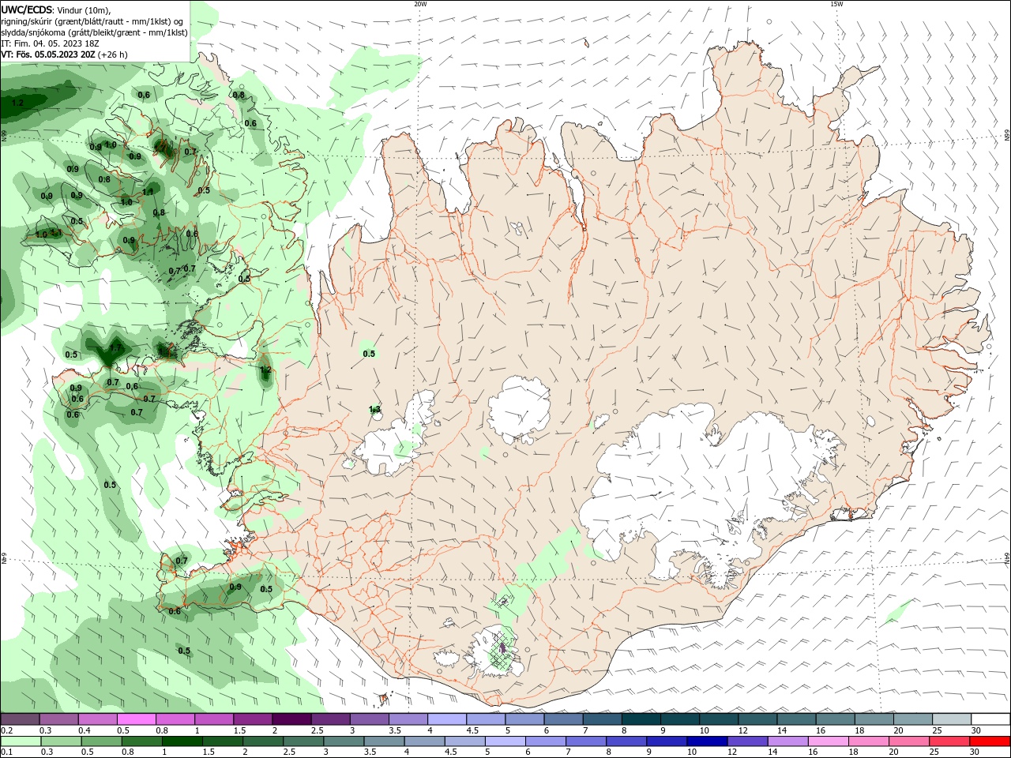Image resolution: width=1011 pixels, height=758 pixels.
Task: Click the '(+26 h)' forecast offset text
Action: coord(113,54)
